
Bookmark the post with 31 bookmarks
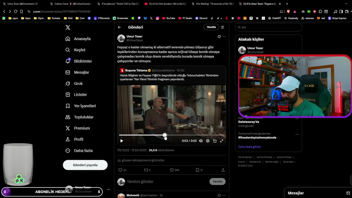pos(197,170)
